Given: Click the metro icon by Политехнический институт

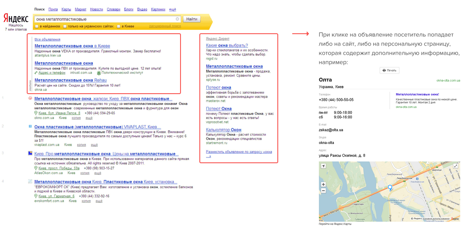Looking at the screenshot, I should [x=98, y=73].
